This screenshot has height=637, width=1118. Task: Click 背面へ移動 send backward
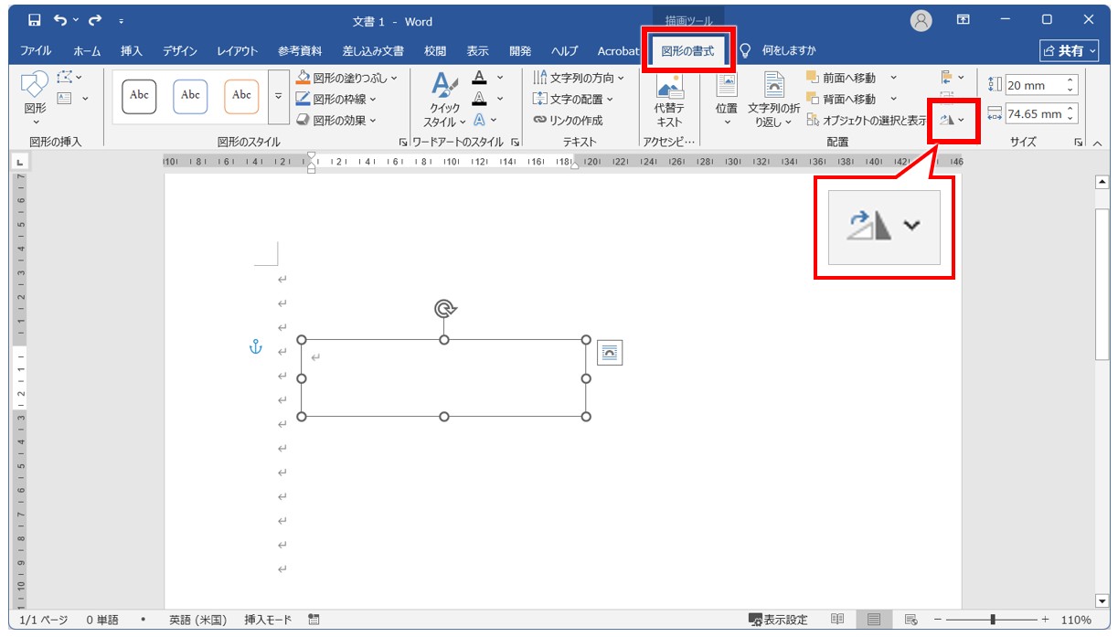pyautogui.click(x=842, y=99)
